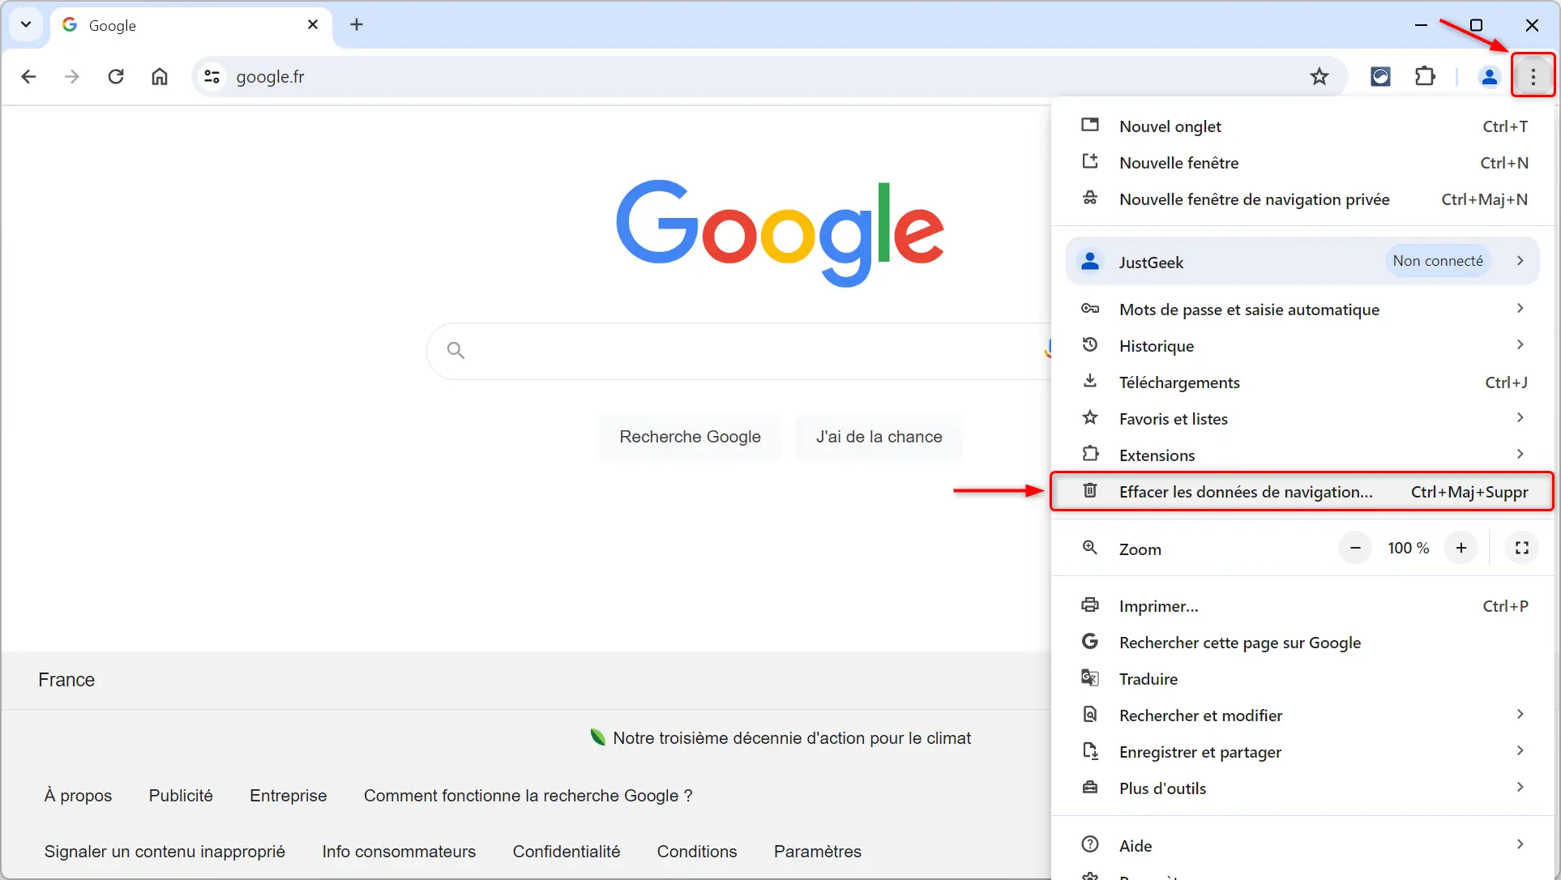Close the Google tab
The image size is (1561, 880).
pos(313,24)
